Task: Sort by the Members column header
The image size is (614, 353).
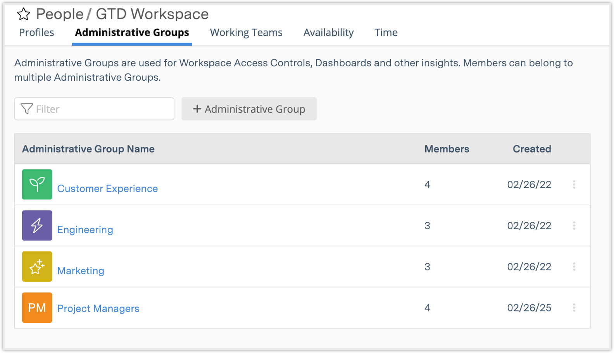Action: [x=447, y=149]
